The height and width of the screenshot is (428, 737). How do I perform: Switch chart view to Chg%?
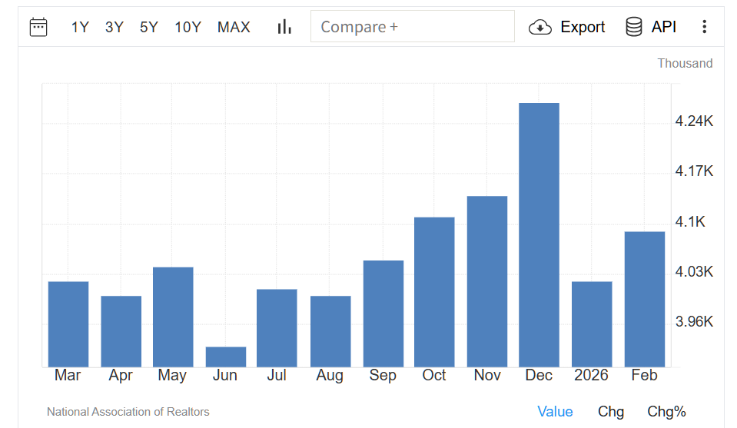666,411
